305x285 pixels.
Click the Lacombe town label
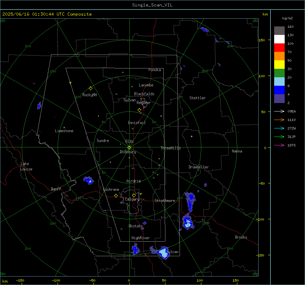146,85
